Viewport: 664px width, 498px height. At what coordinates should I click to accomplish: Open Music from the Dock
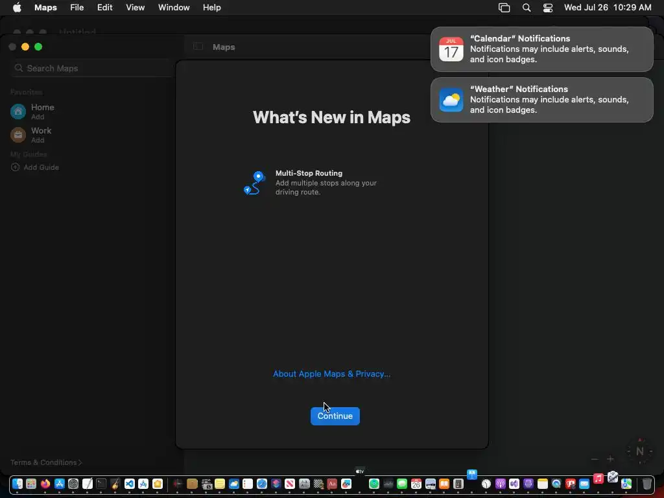pyautogui.click(x=599, y=479)
